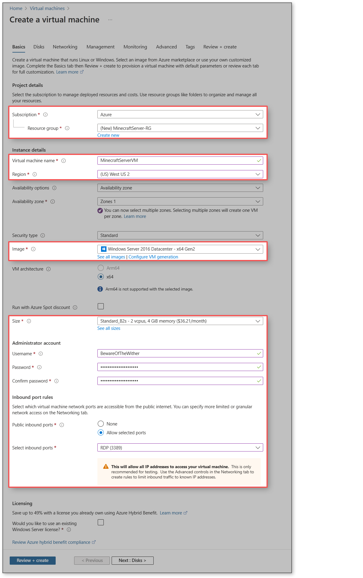Click the Azure Spot discount info icon
Image resolution: width=363 pixels, height=578 pixels.
tap(75, 307)
